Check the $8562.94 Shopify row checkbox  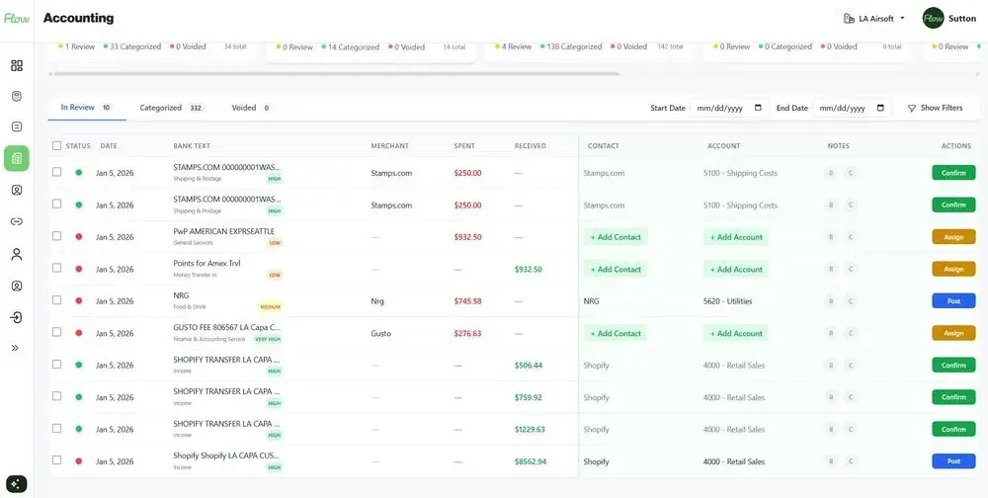[x=56, y=460]
